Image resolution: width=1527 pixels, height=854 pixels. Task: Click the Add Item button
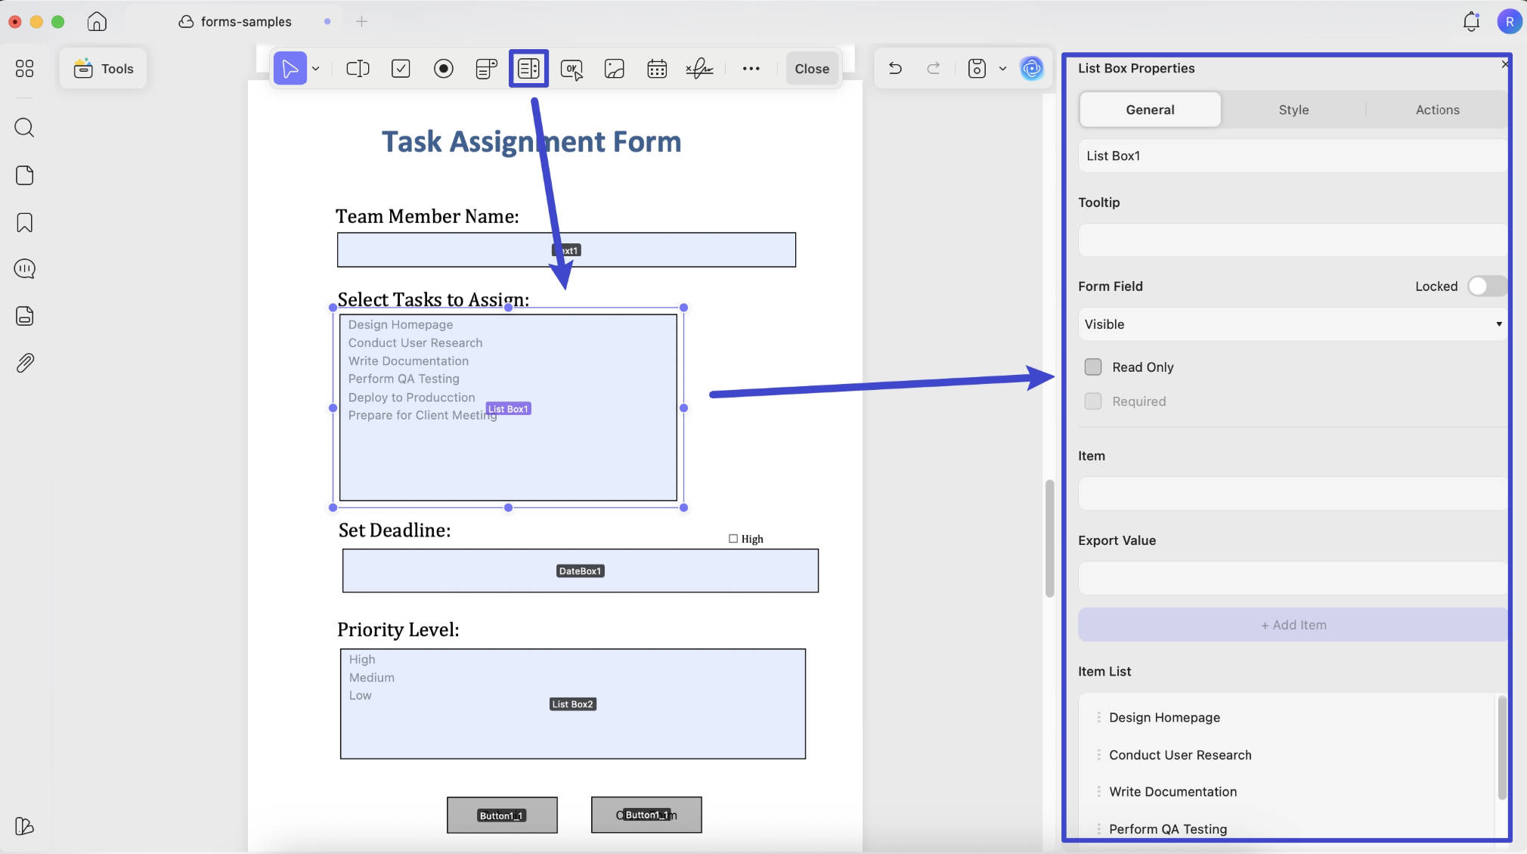(x=1293, y=625)
